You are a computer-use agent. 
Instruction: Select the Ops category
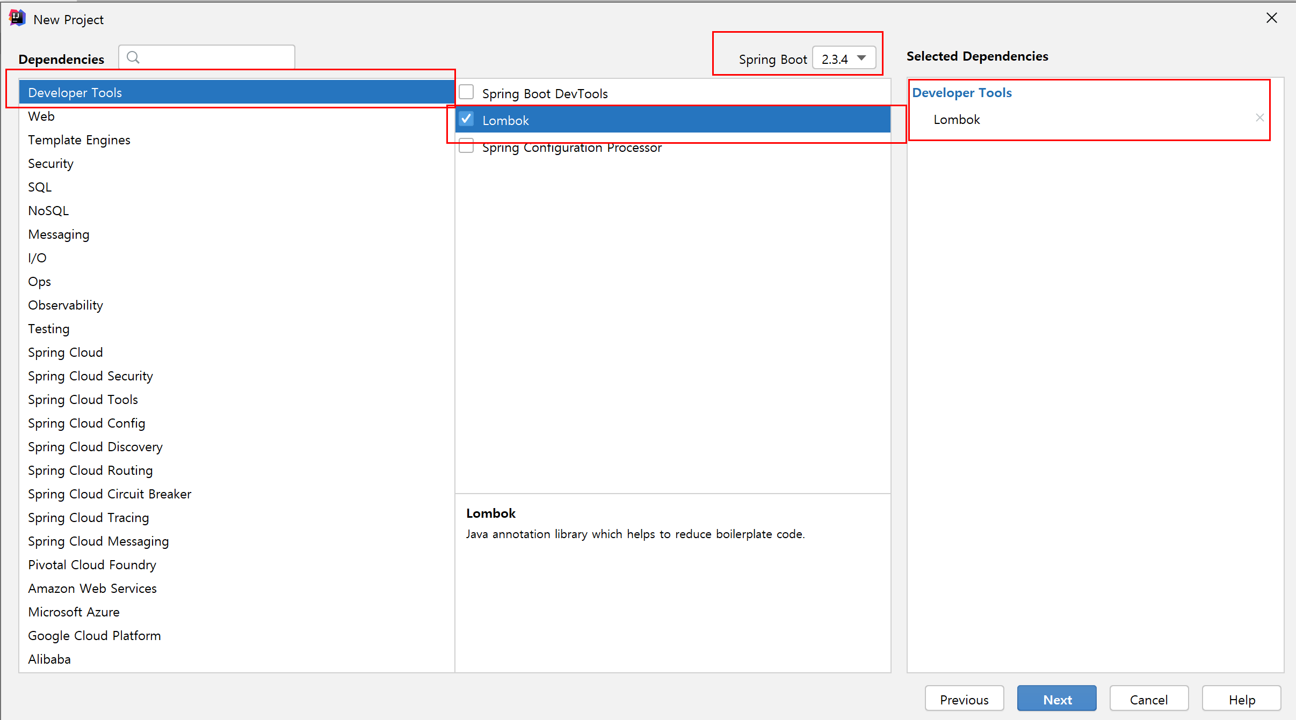click(x=237, y=281)
